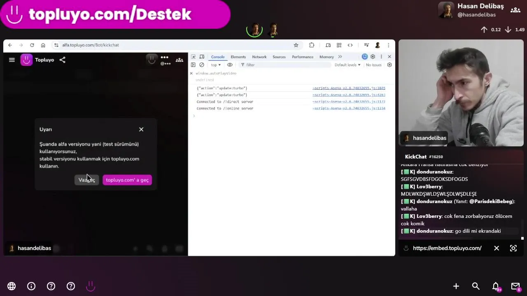Open the globe language icon at bottom
527x296 pixels.
click(12, 286)
